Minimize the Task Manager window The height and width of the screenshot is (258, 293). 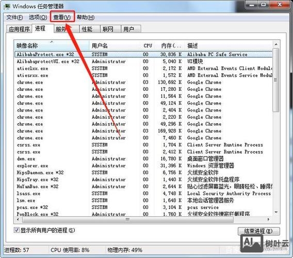pyautogui.click(x=252, y=5)
